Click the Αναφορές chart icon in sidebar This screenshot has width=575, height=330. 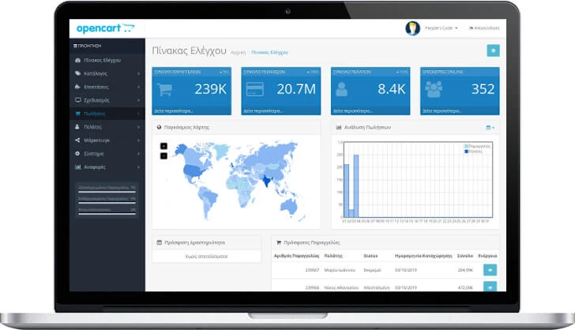tap(77, 167)
